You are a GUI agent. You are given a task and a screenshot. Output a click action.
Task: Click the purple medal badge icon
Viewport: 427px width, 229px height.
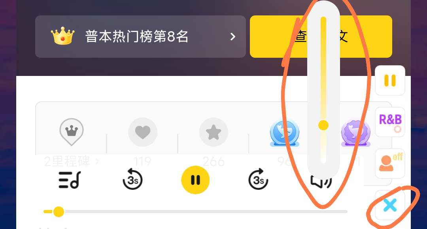click(x=356, y=133)
